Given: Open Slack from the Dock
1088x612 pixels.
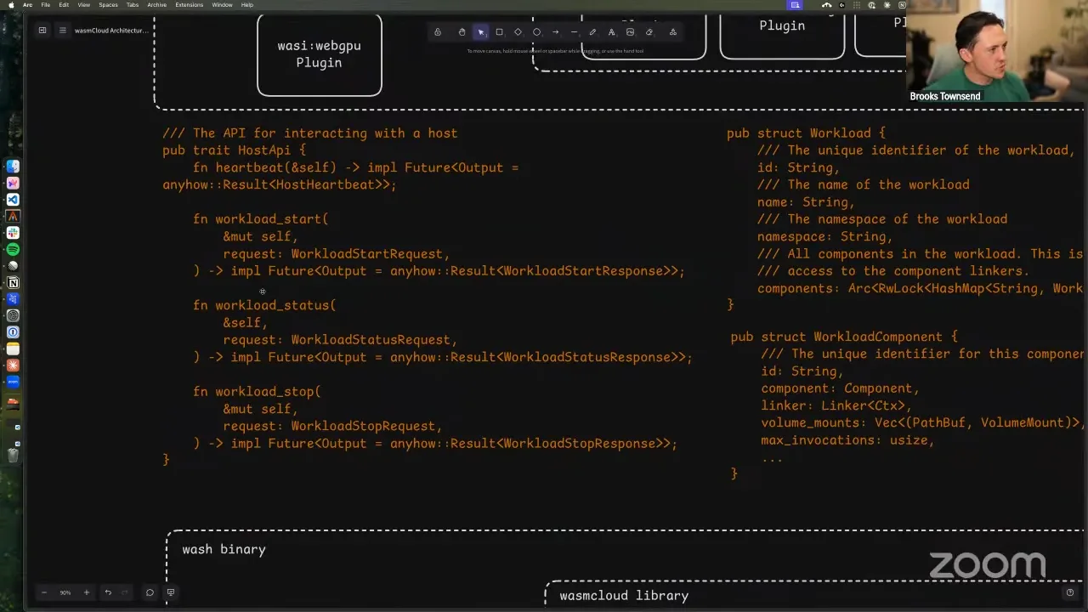Looking at the screenshot, I should click(13, 233).
